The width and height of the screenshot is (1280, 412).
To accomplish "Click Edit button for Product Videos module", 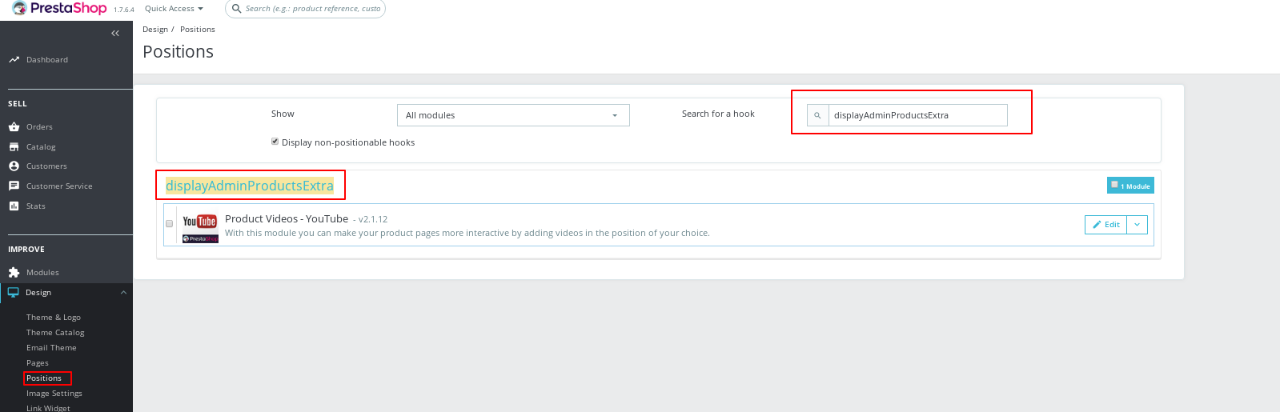I will point(1106,225).
